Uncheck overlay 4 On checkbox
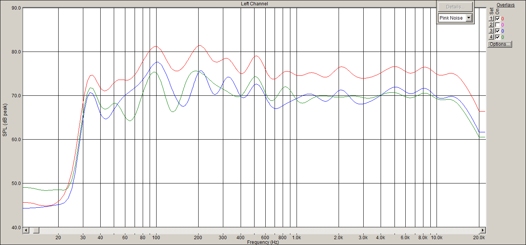Image resolution: width=526 pixels, height=245 pixels. [497, 37]
